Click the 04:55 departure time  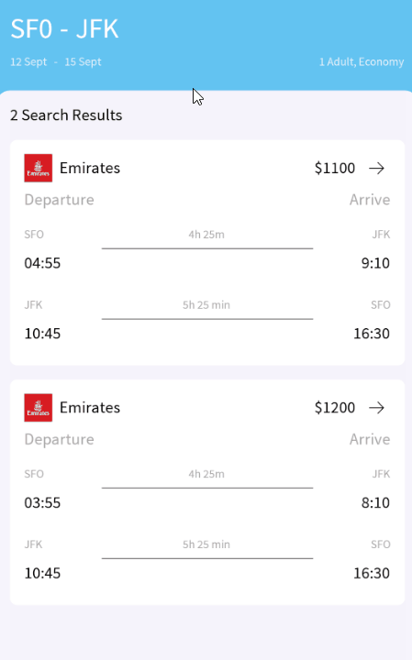click(x=42, y=263)
